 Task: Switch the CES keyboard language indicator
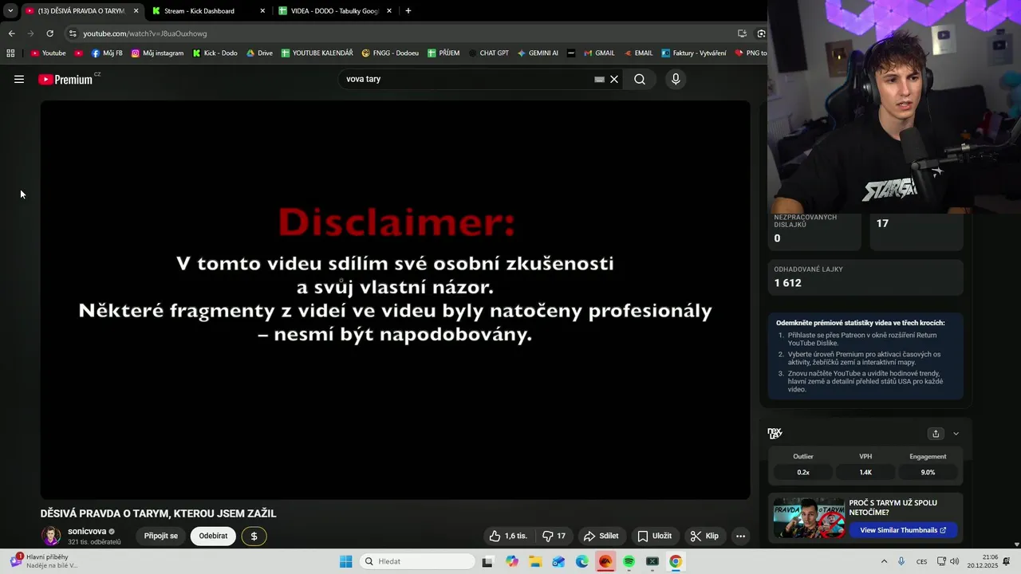tap(921, 561)
